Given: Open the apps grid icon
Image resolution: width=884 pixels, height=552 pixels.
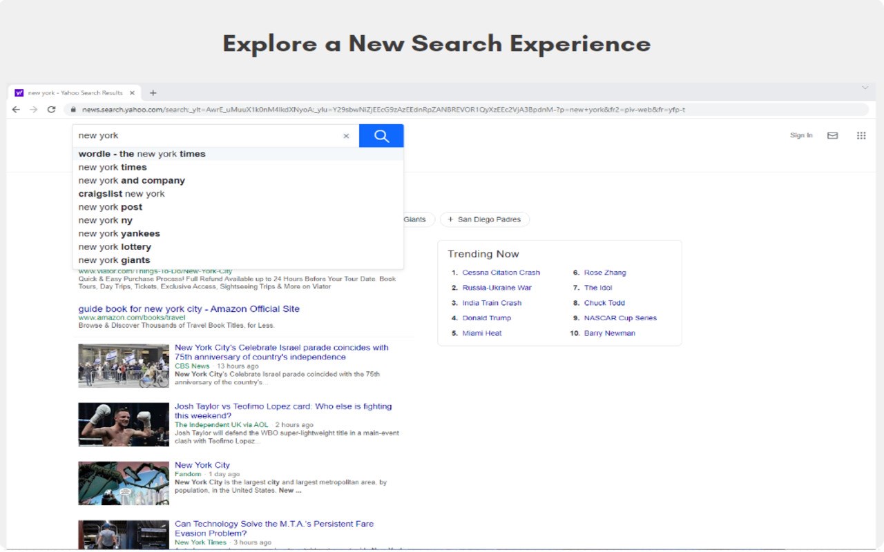Looking at the screenshot, I should pyautogui.click(x=861, y=136).
